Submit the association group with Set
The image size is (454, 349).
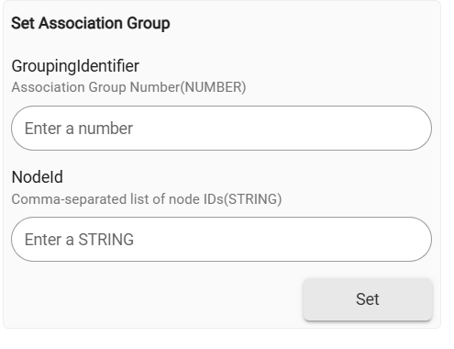point(368,299)
